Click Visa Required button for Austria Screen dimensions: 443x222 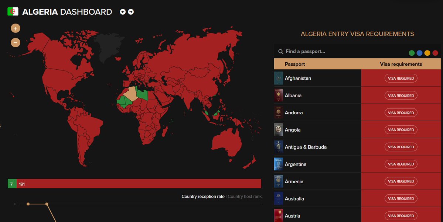(401, 216)
